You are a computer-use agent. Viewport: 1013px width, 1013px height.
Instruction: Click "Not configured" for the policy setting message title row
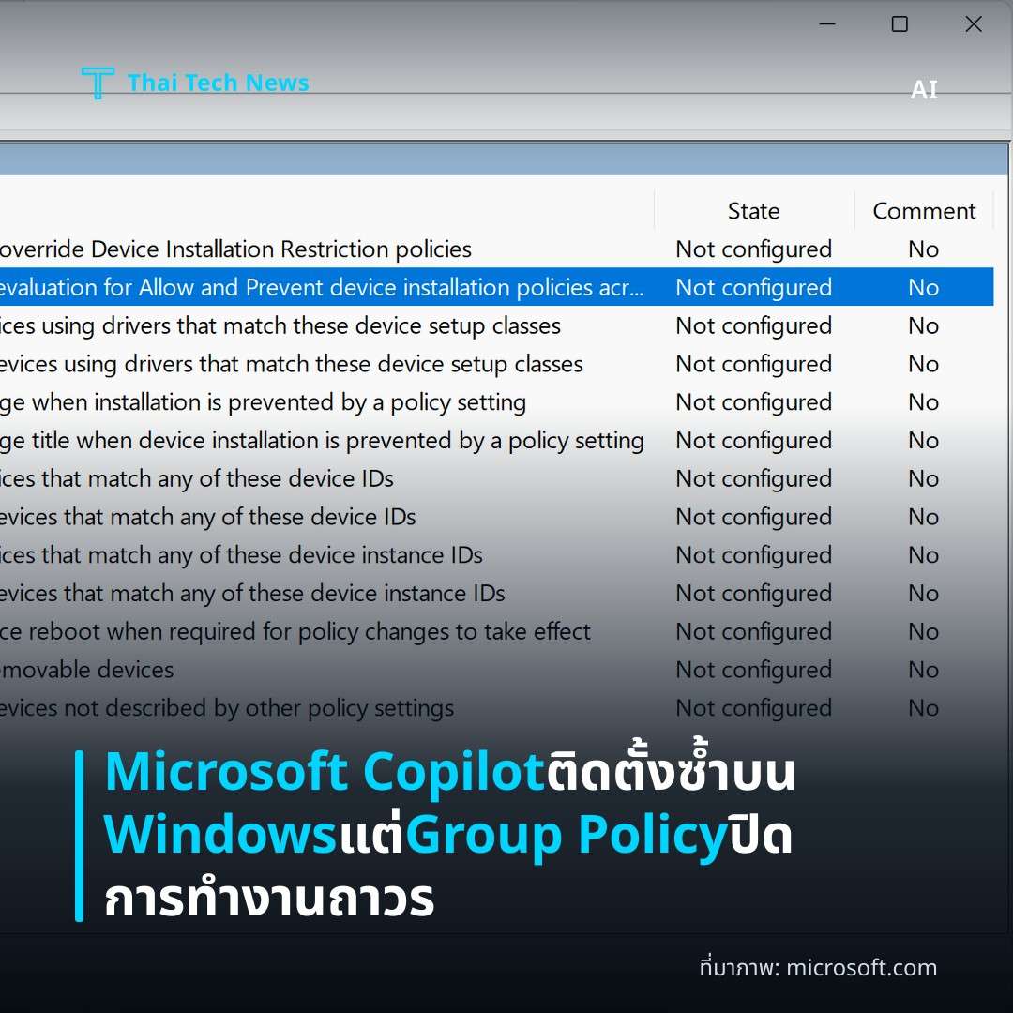tap(753, 441)
